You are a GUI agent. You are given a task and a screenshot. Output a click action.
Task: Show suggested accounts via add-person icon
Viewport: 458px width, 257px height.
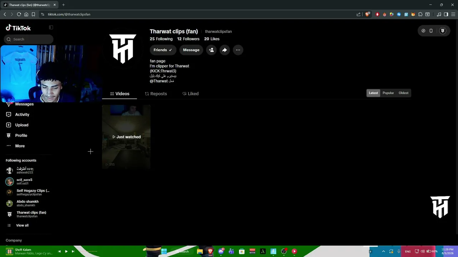(x=211, y=50)
